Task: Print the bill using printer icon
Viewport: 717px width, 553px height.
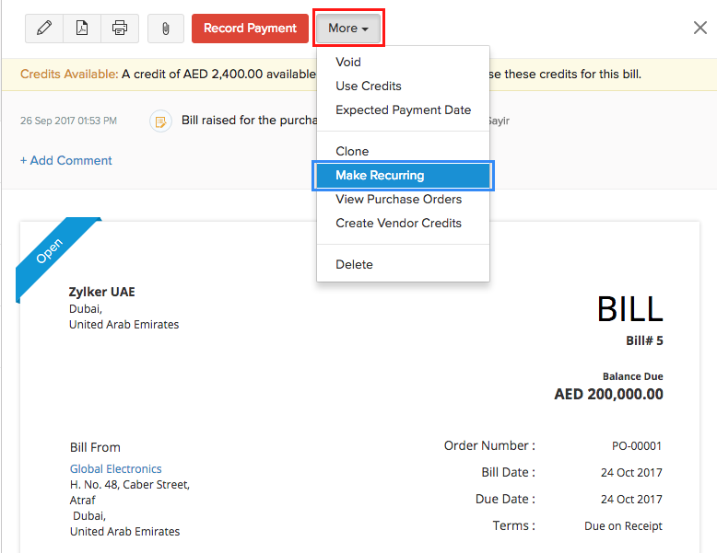Action: [120, 29]
